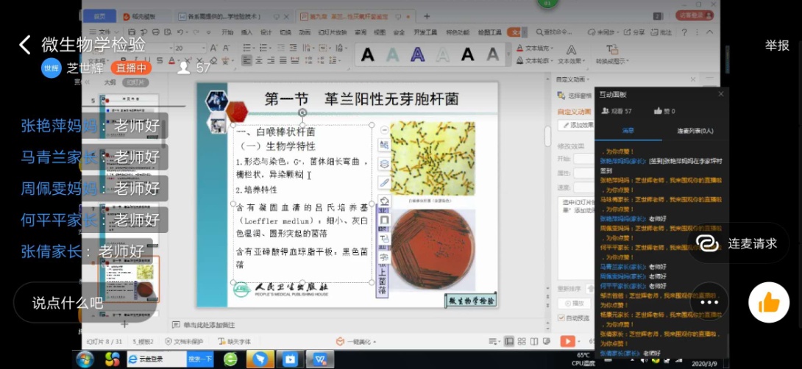Click the 一键美化 button in status bar
Viewport: 802px width, 369px height.
(356, 341)
